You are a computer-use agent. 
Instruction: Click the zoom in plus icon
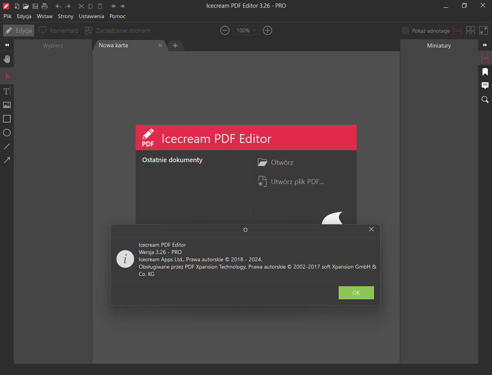click(x=267, y=30)
